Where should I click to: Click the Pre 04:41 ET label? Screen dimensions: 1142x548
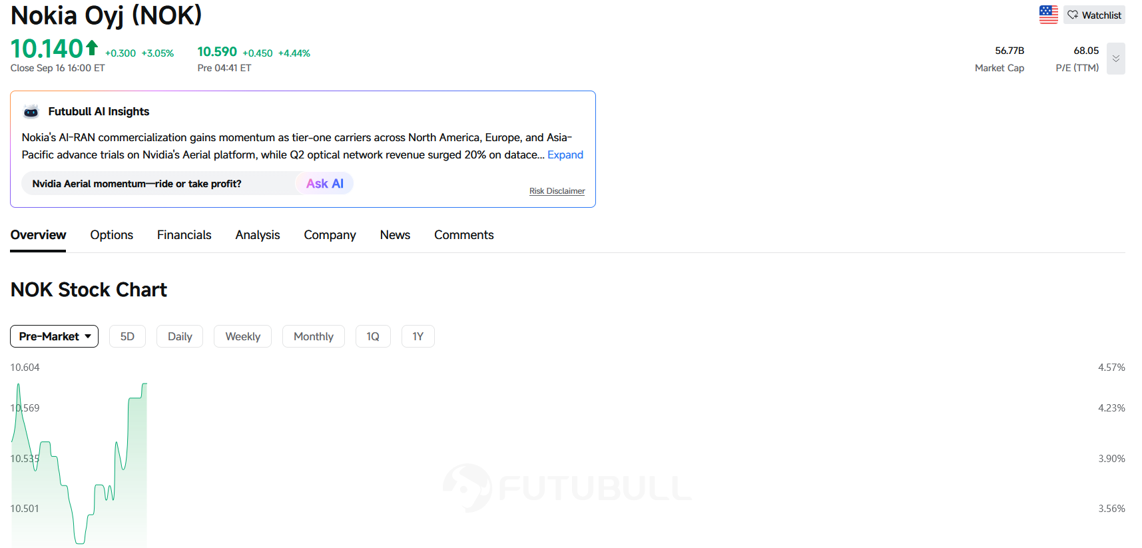click(224, 68)
